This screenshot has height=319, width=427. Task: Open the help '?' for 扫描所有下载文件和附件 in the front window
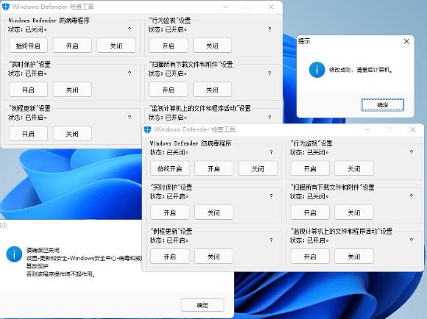tap(412, 196)
